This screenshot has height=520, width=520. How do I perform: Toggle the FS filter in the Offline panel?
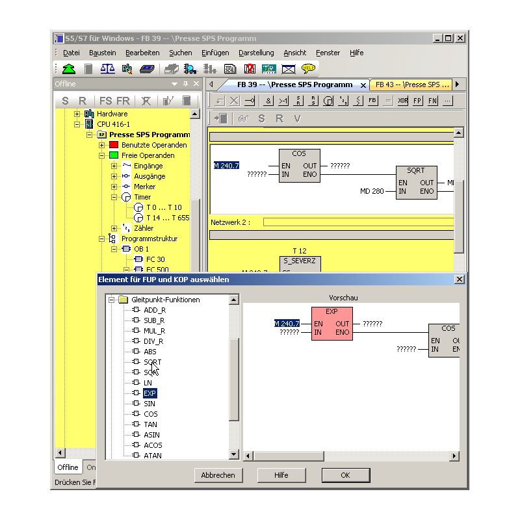click(106, 102)
